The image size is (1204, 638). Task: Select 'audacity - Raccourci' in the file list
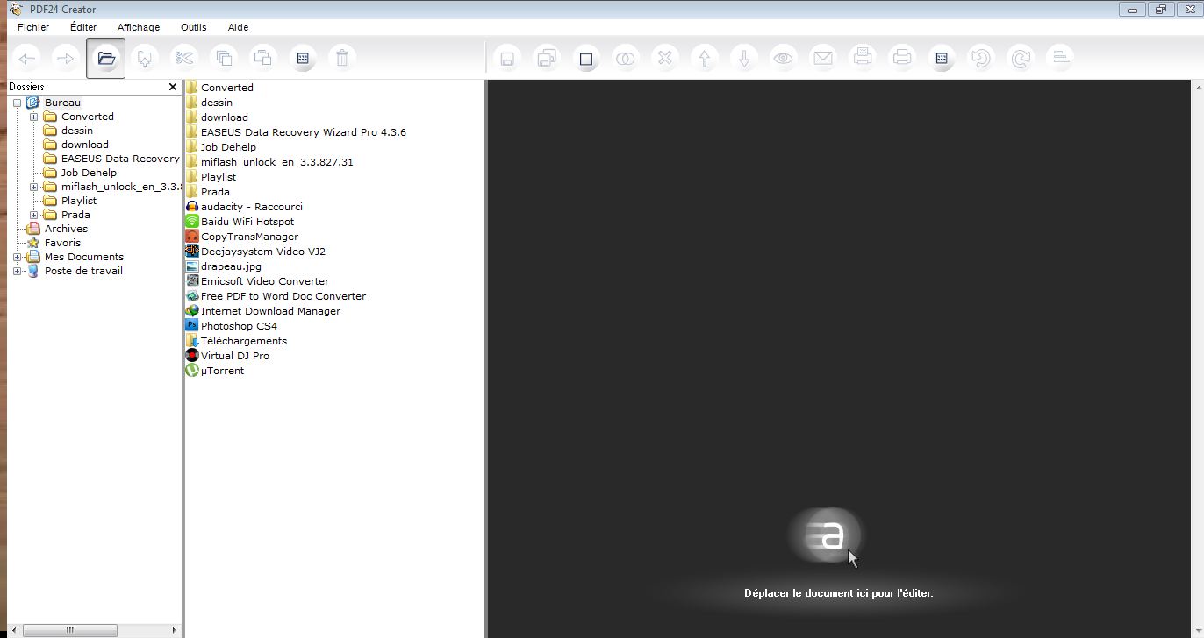pyautogui.click(x=252, y=207)
